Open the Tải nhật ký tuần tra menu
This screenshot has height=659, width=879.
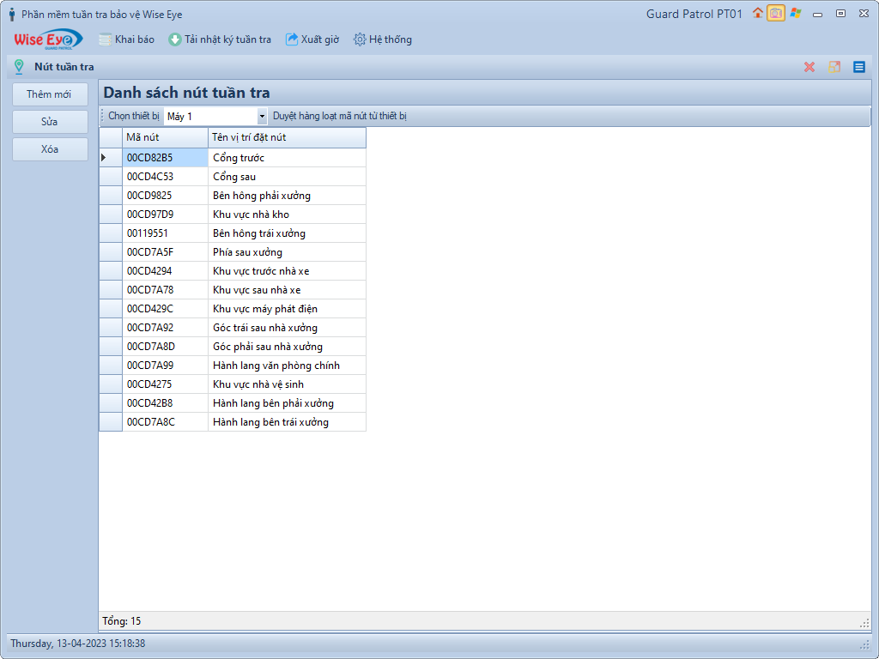(x=220, y=39)
